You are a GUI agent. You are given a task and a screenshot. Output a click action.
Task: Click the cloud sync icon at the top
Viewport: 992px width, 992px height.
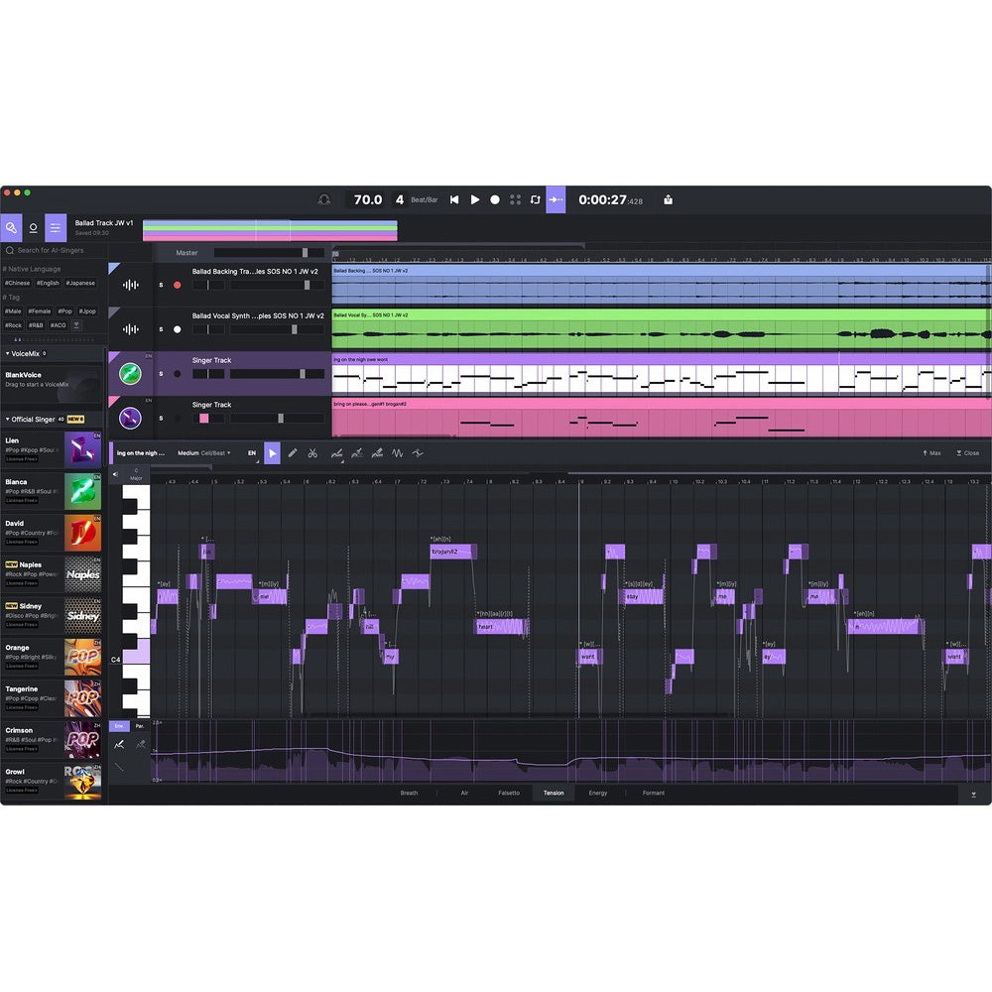pyautogui.click(x=324, y=198)
